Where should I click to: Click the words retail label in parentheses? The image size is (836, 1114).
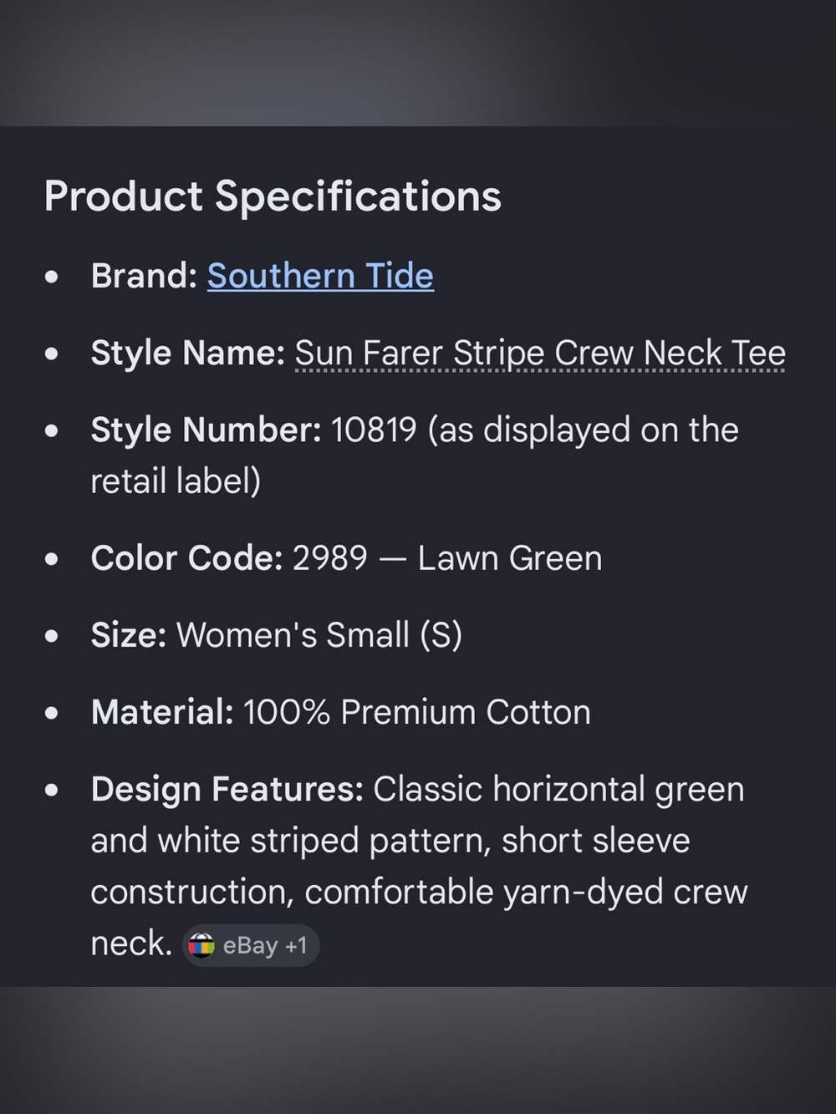coord(171,481)
